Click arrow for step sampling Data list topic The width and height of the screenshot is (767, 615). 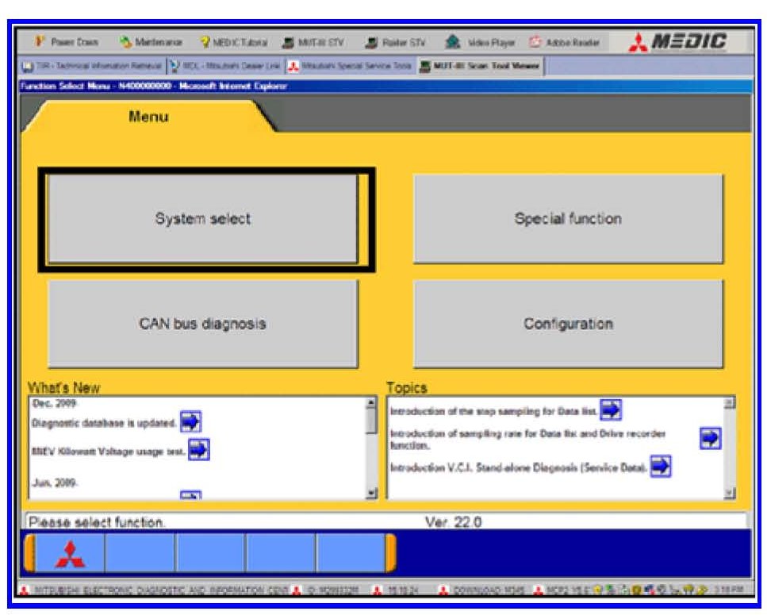coord(610,410)
